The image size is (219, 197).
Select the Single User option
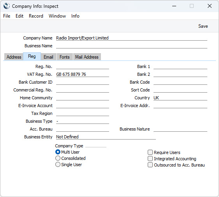tap(58, 165)
